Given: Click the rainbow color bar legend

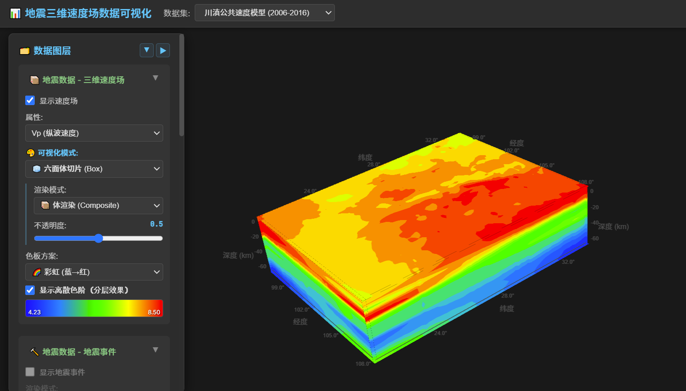Looking at the screenshot, I should [94, 308].
